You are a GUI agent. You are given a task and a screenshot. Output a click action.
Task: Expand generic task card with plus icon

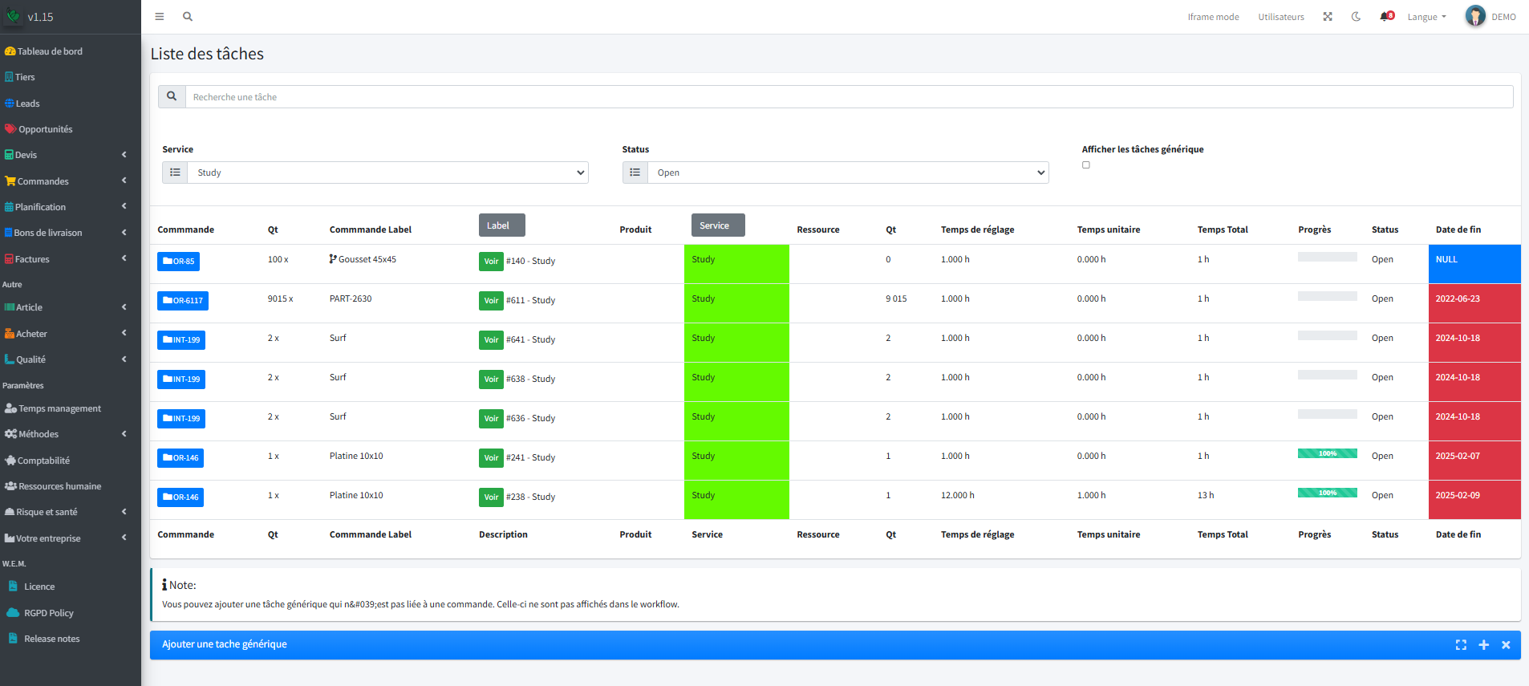[x=1483, y=645]
